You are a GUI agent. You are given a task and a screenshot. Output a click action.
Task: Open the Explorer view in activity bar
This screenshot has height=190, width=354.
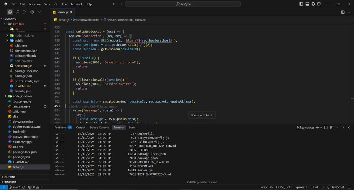pyautogui.click(x=10, y=12)
